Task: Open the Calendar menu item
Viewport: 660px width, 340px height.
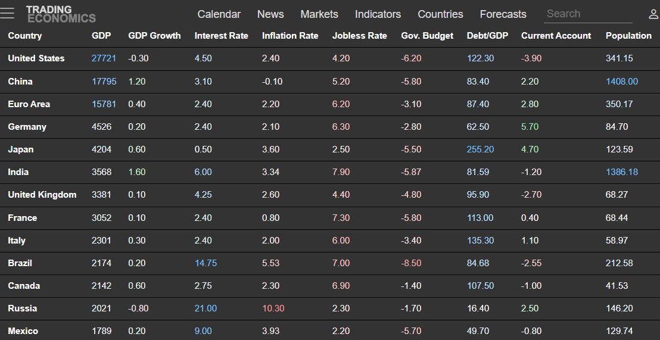Action: pos(219,14)
